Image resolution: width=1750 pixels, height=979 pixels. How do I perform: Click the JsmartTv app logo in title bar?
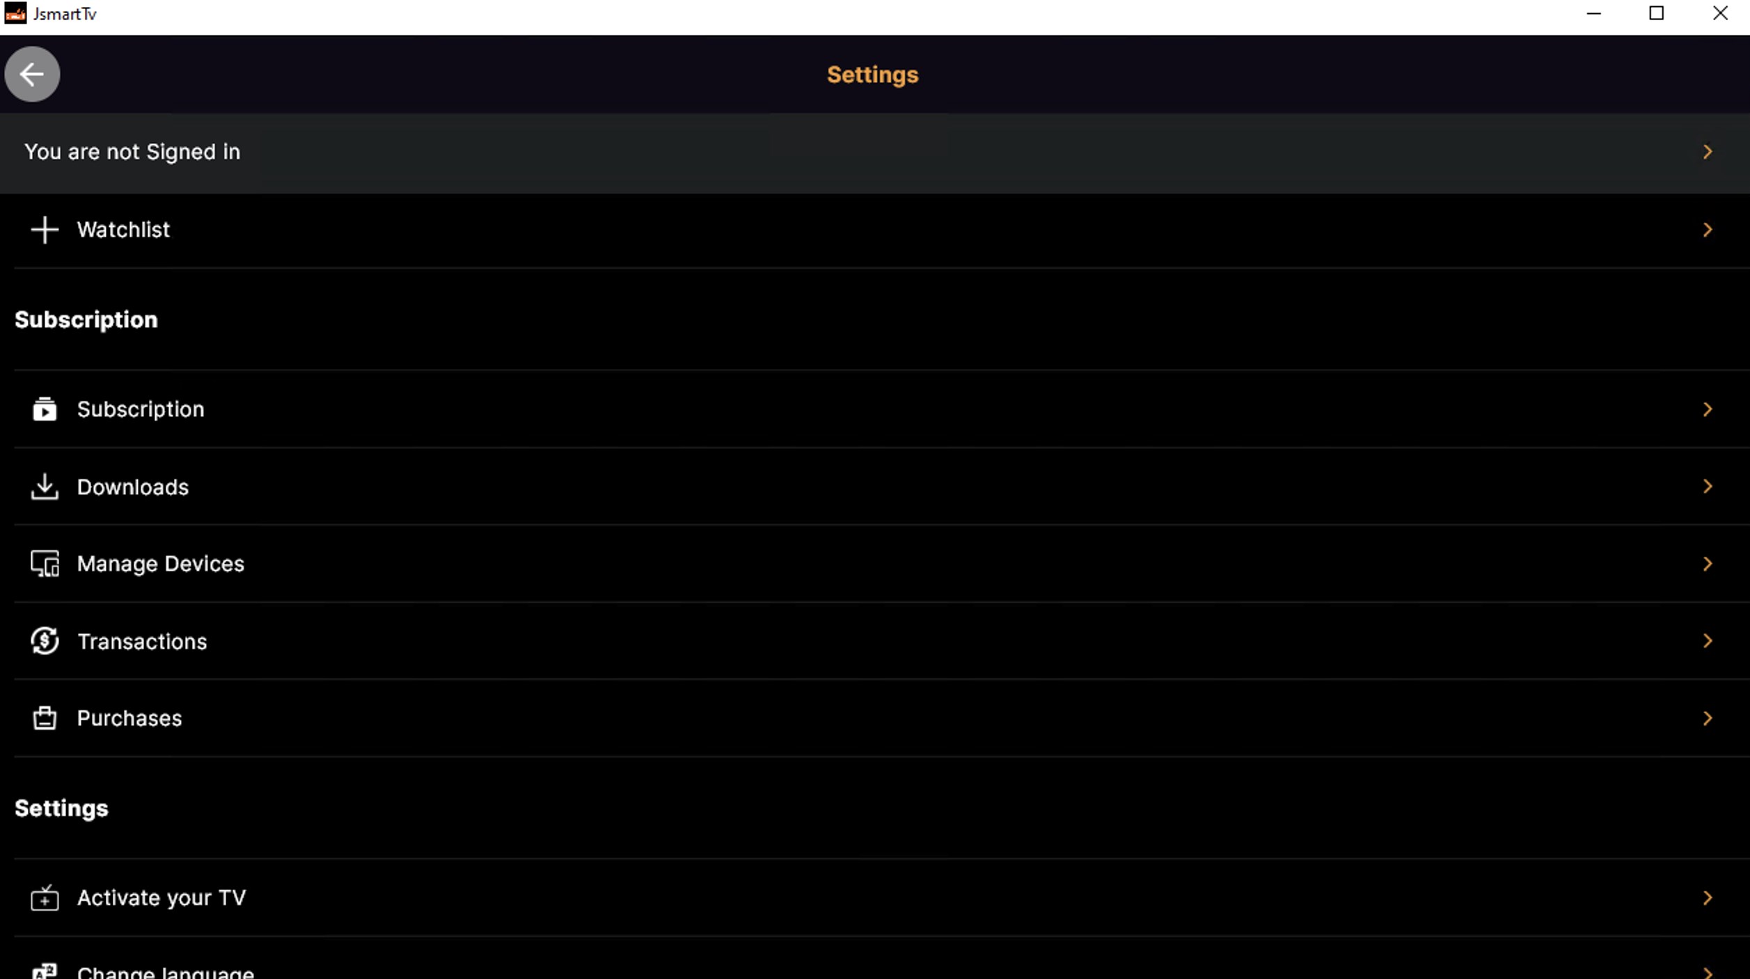pos(15,13)
